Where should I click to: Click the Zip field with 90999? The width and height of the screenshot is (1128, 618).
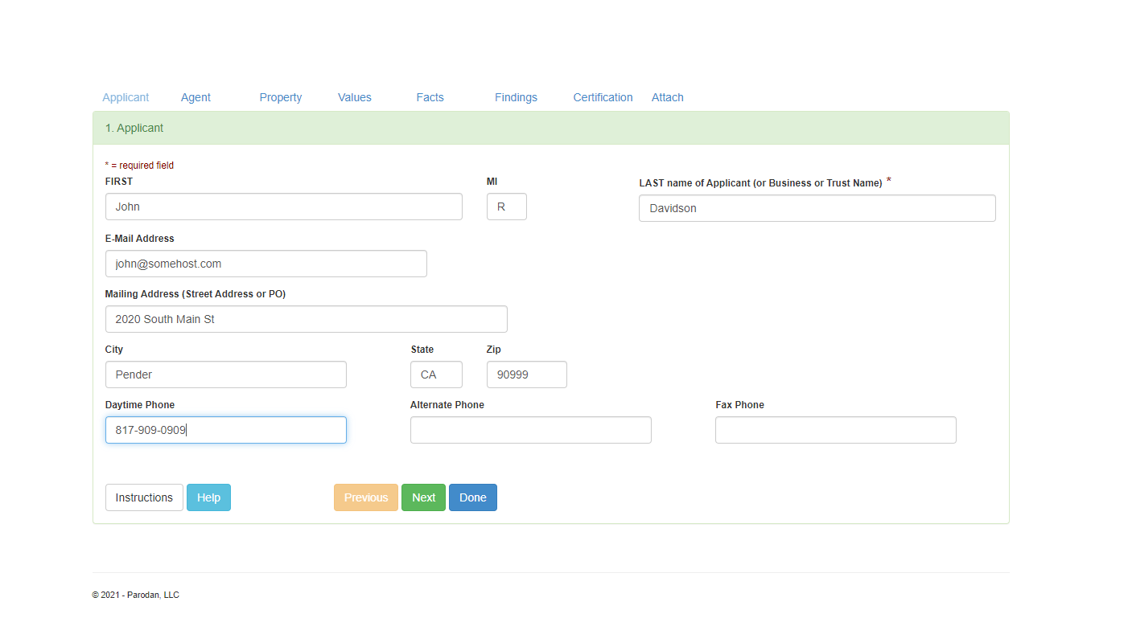click(527, 374)
